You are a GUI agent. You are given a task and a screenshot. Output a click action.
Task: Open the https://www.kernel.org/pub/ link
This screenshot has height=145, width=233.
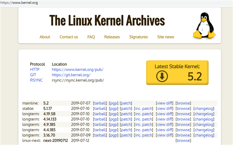tap(78, 70)
